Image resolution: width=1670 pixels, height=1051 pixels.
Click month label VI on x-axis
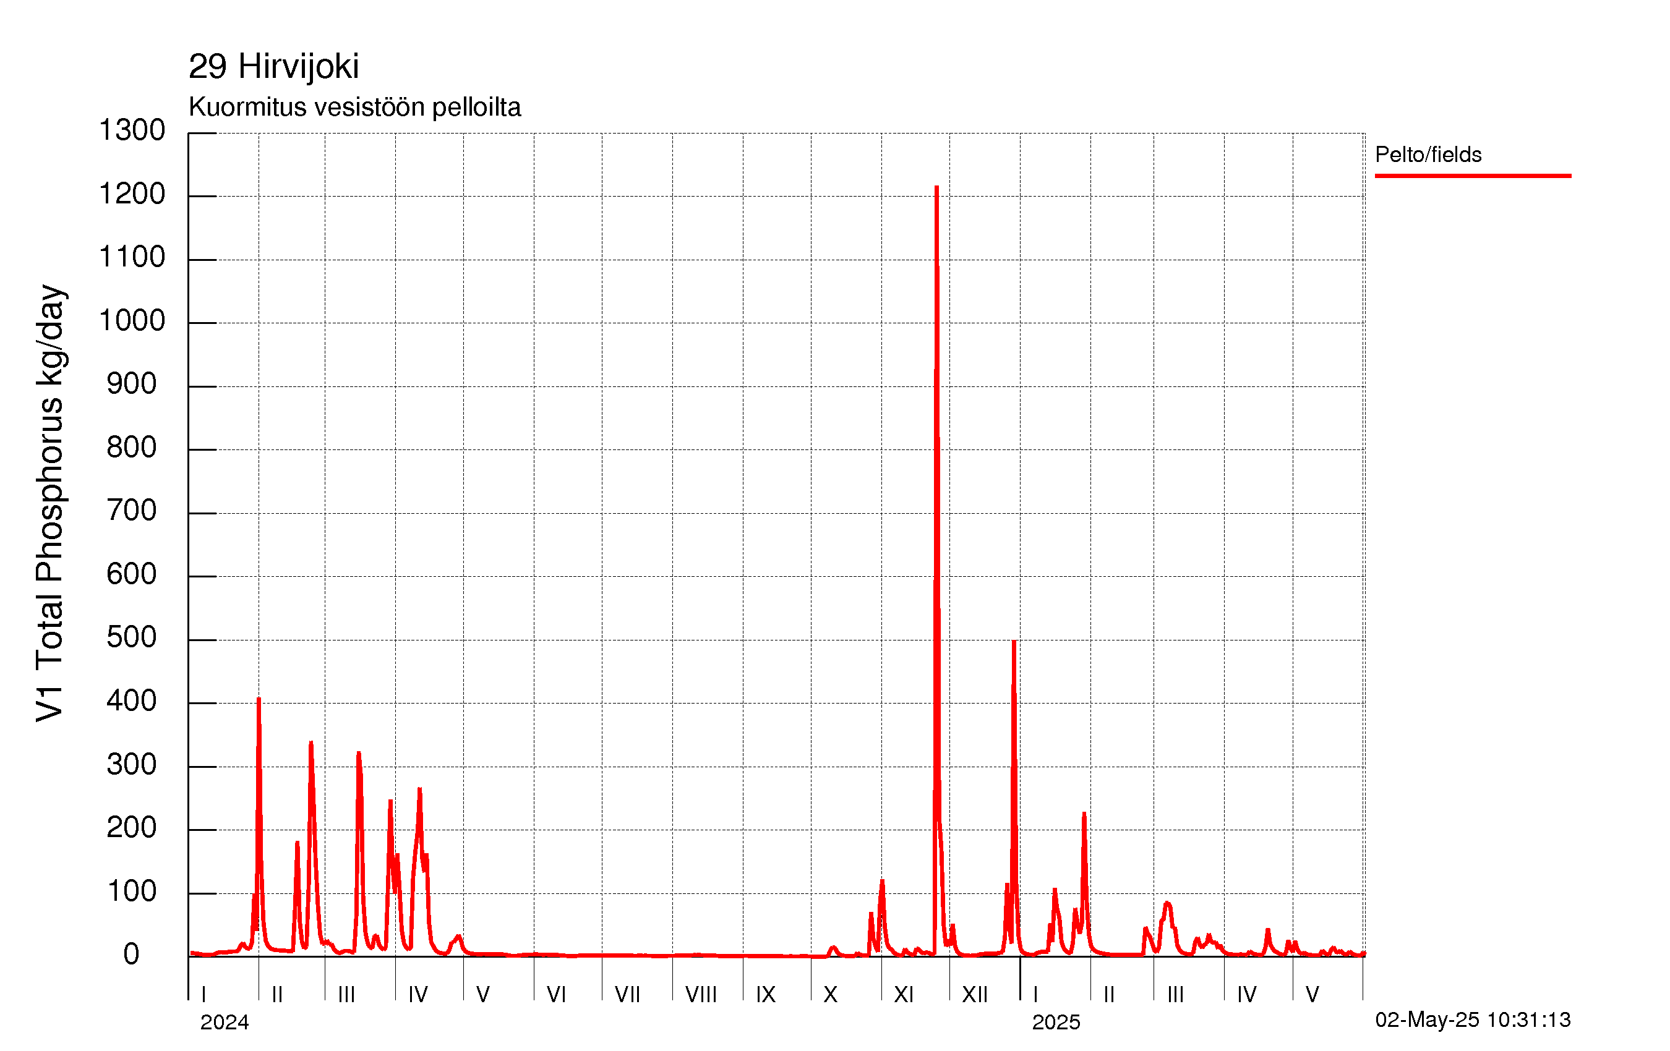click(556, 995)
